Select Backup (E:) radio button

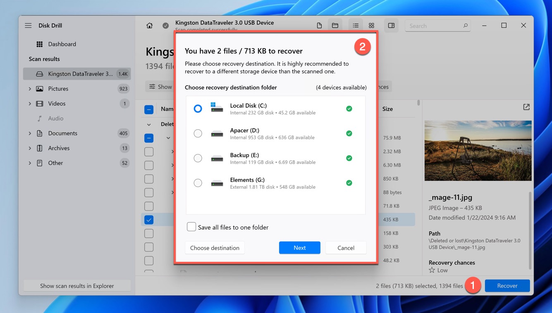pos(198,158)
